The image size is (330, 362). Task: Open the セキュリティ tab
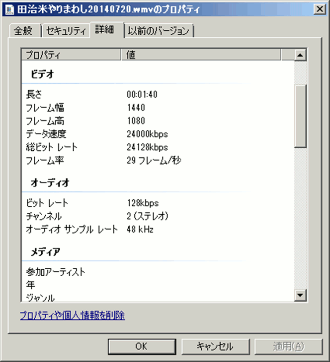tap(66, 30)
